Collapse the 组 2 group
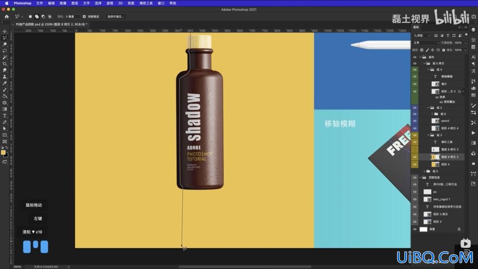 click(428, 108)
